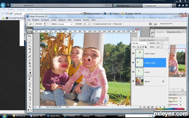Select the Rectangular Marquee tool
Screen dimensions: 189x118
coord(30,39)
